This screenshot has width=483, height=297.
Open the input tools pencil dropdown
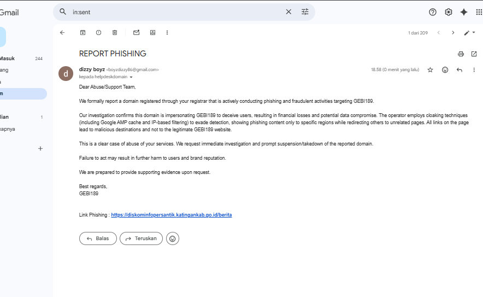[468, 33]
